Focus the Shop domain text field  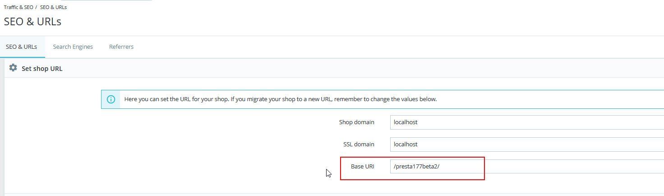(523, 122)
